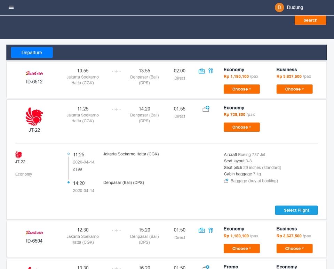334x269 pixels.
Task: Click the Dudung user avatar
Action: pos(279,7)
